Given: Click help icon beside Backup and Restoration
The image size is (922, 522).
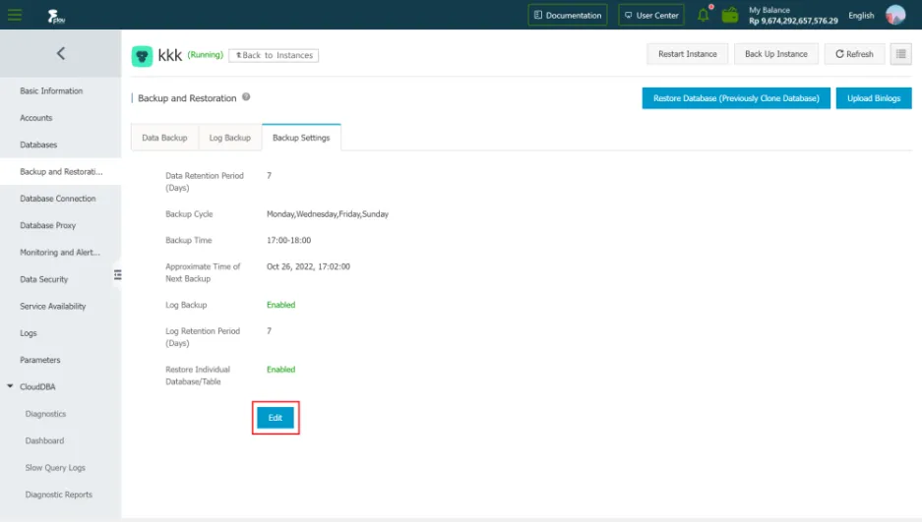Looking at the screenshot, I should pyautogui.click(x=246, y=97).
